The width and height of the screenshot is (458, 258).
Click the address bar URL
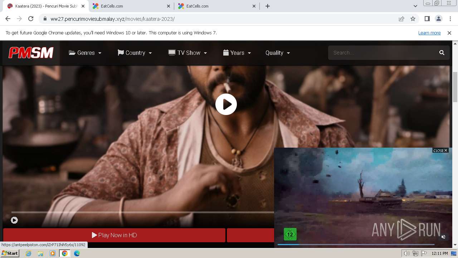click(112, 19)
